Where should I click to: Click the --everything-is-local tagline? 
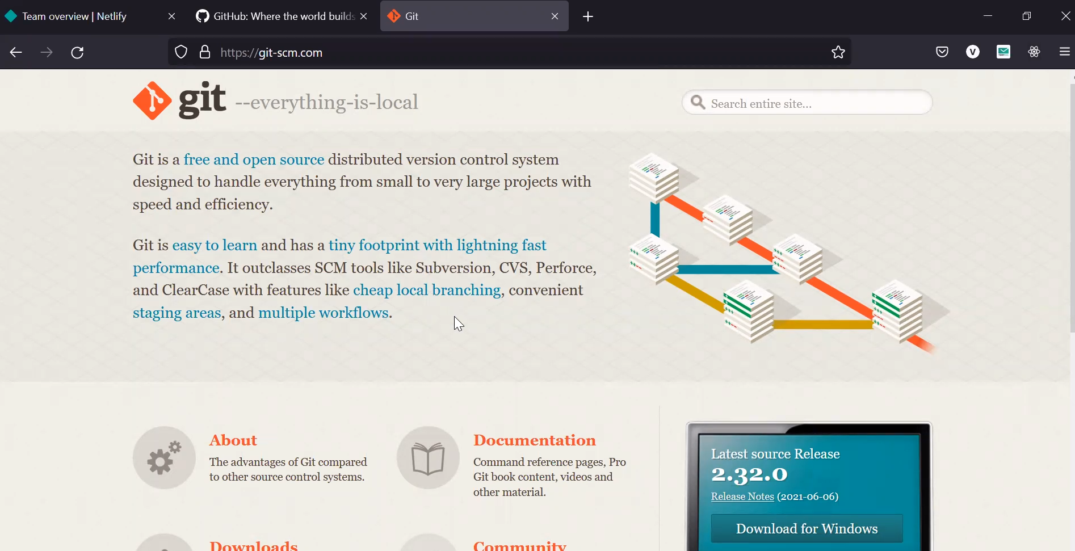click(x=326, y=103)
